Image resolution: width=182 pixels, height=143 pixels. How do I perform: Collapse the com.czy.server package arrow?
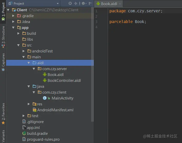coord(34,69)
